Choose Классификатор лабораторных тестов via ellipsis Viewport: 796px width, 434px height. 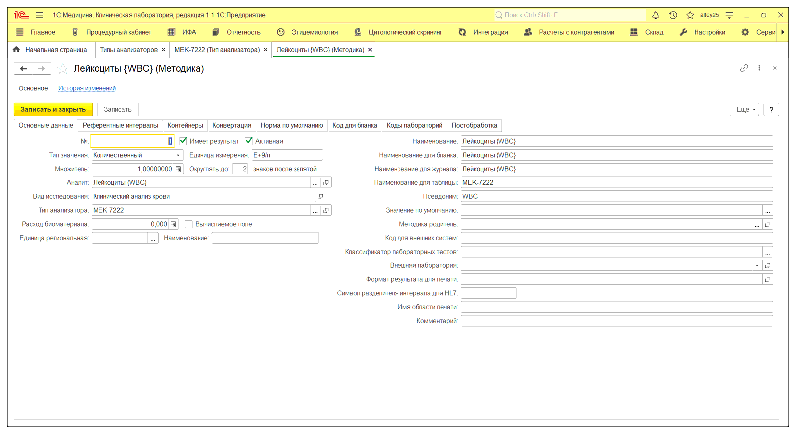click(x=768, y=252)
